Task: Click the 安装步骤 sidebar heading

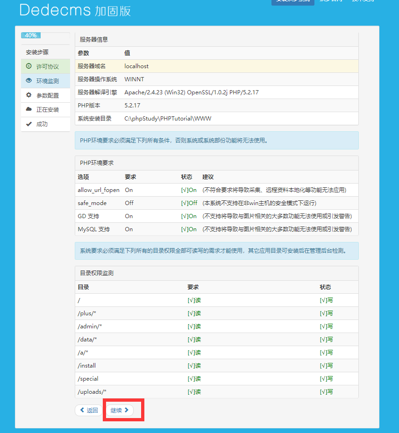Action: (x=37, y=52)
